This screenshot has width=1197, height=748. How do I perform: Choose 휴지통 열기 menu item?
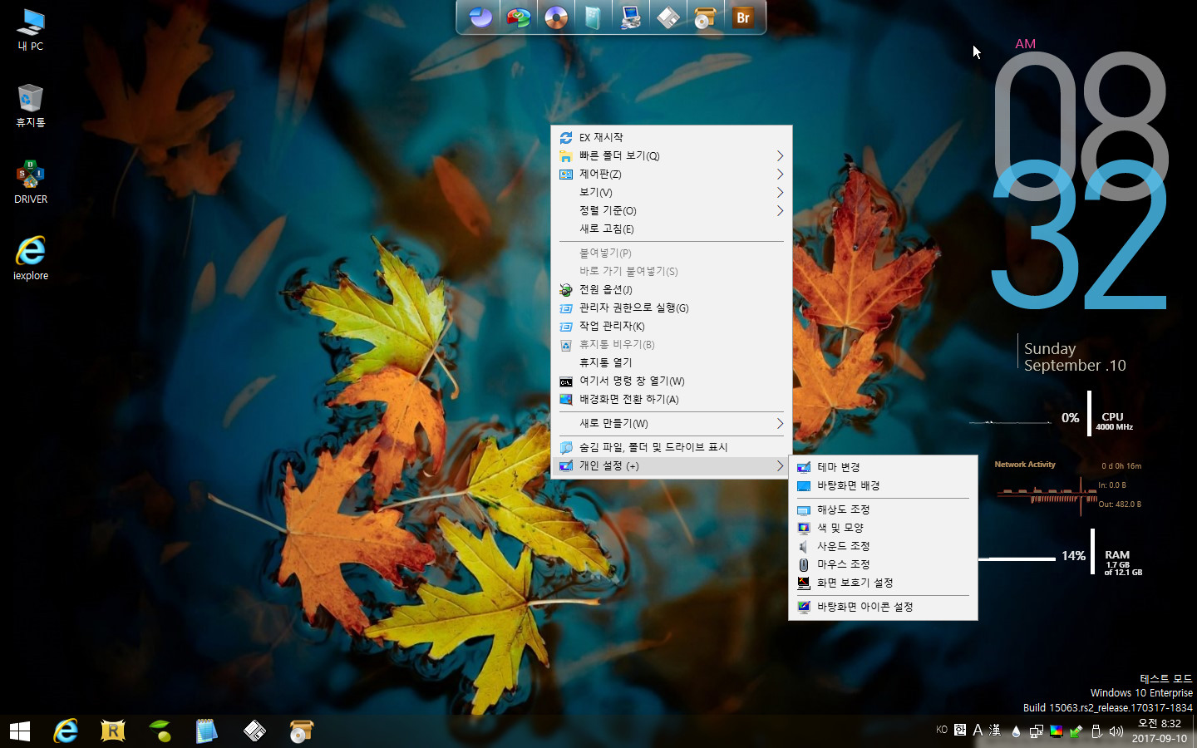pyautogui.click(x=672, y=362)
